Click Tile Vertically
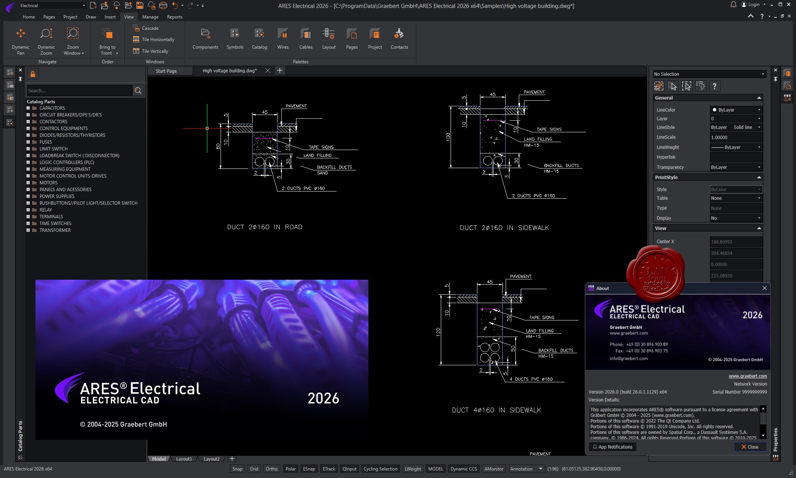This screenshot has height=478, width=796. point(151,51)
